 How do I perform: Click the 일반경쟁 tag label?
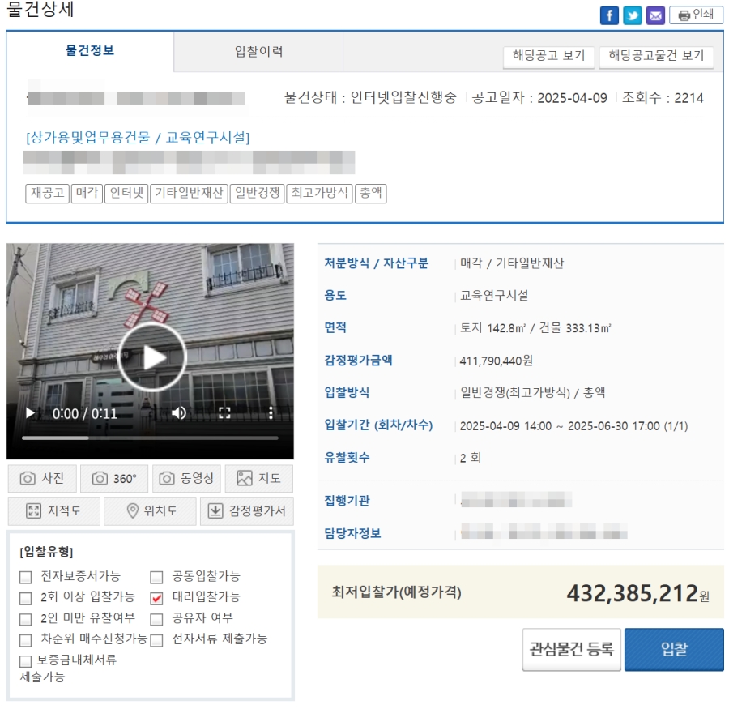257,193
